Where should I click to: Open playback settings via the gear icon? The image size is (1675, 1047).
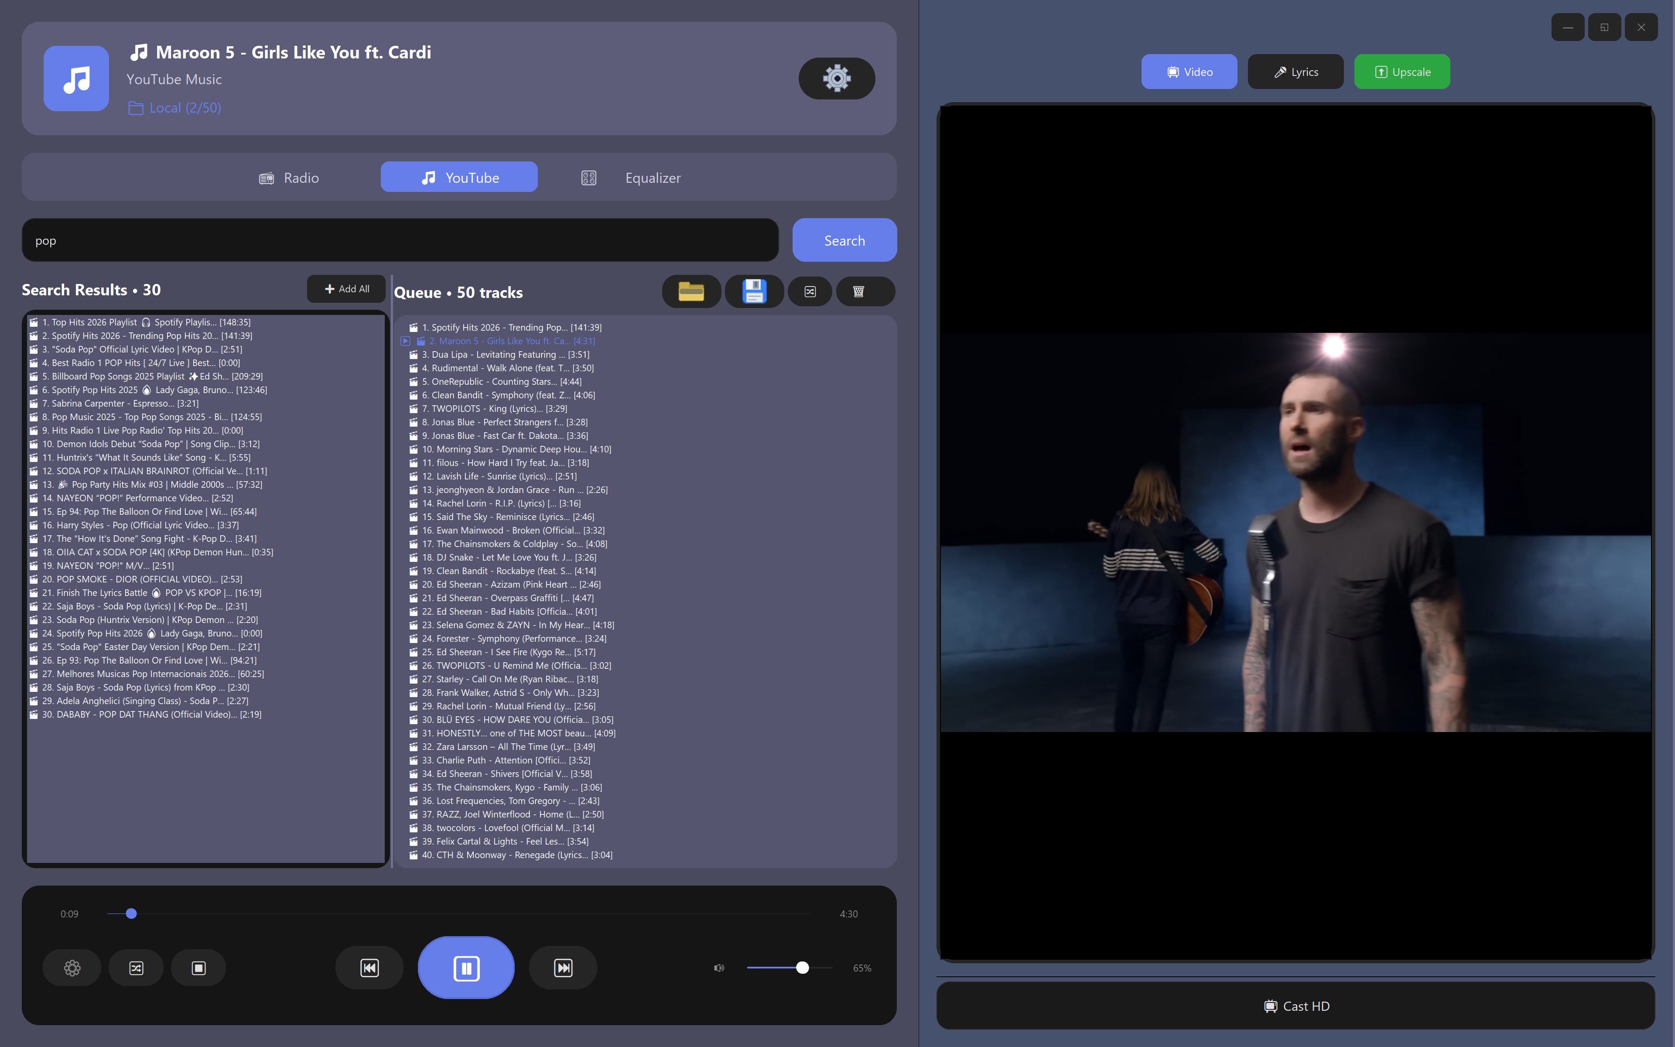[72, 967]
